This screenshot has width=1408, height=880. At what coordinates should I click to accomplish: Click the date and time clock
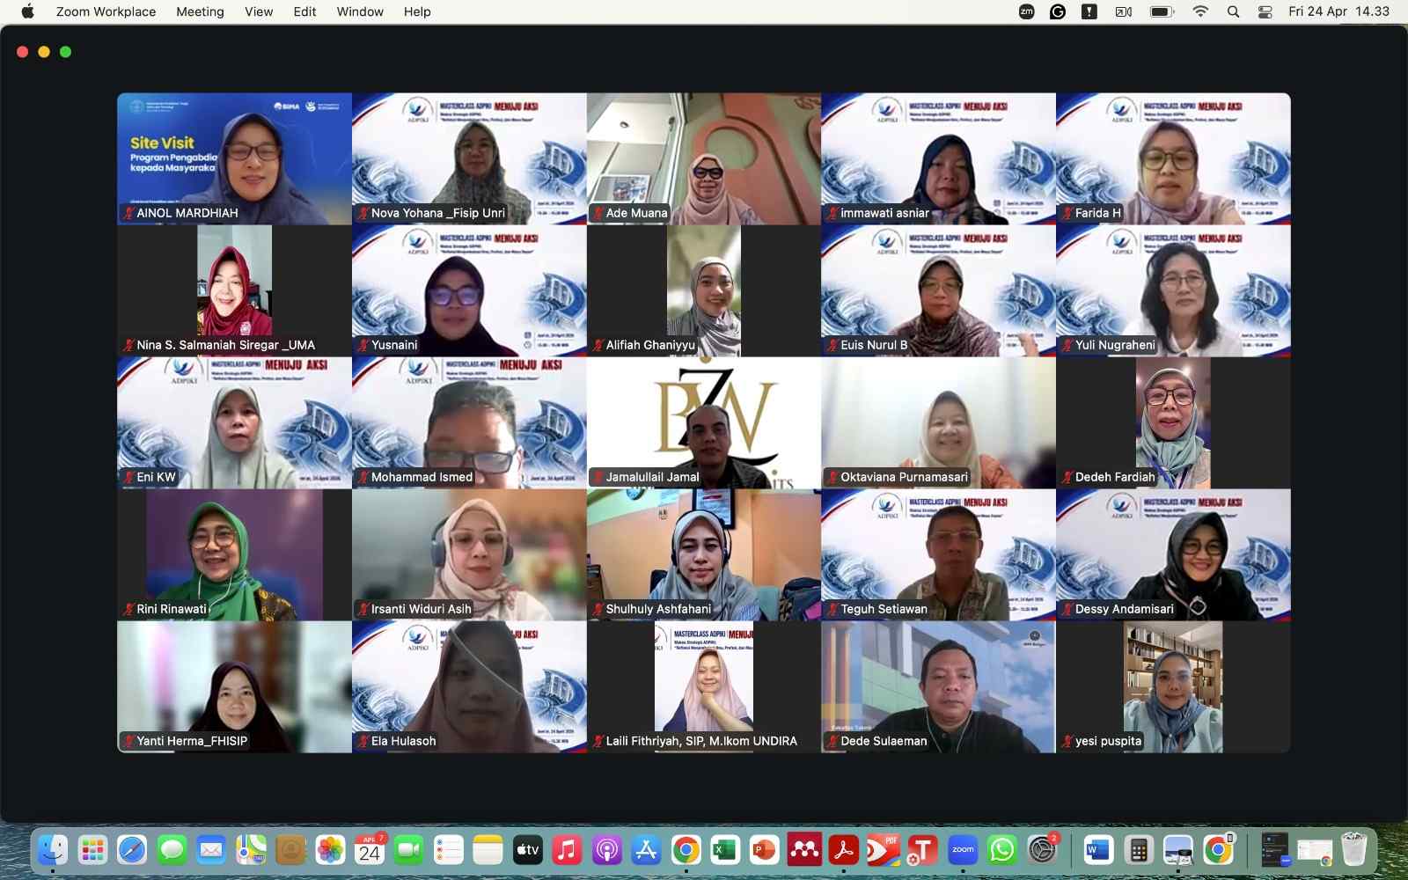(x=1338, y=11)
